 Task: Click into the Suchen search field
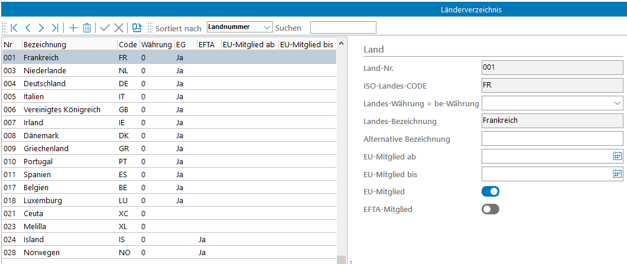[x=343, y=28]
